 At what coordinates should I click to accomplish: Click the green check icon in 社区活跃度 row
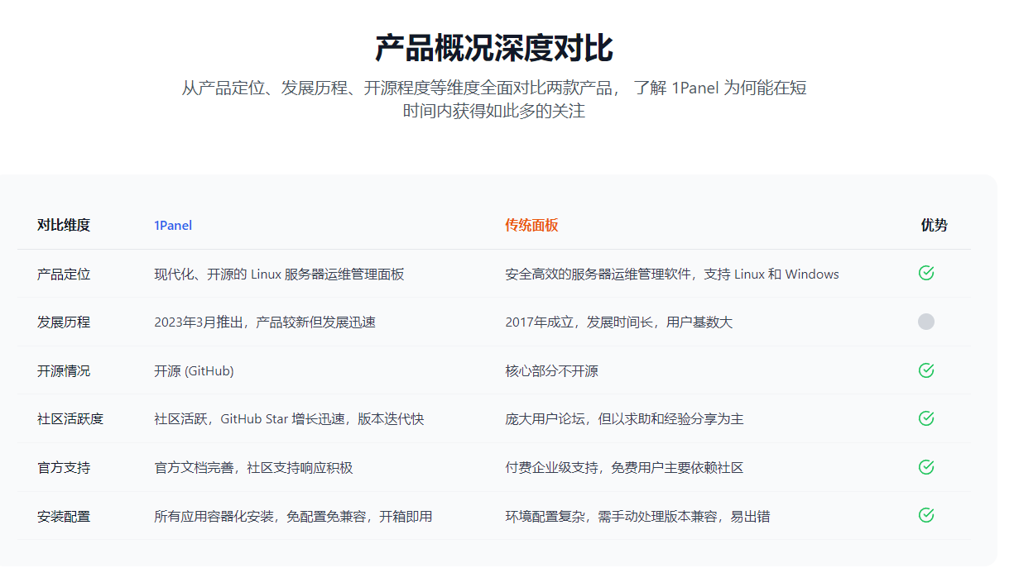926,418
